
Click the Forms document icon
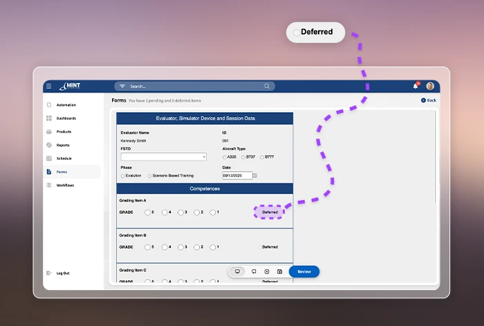pos(49,172)
